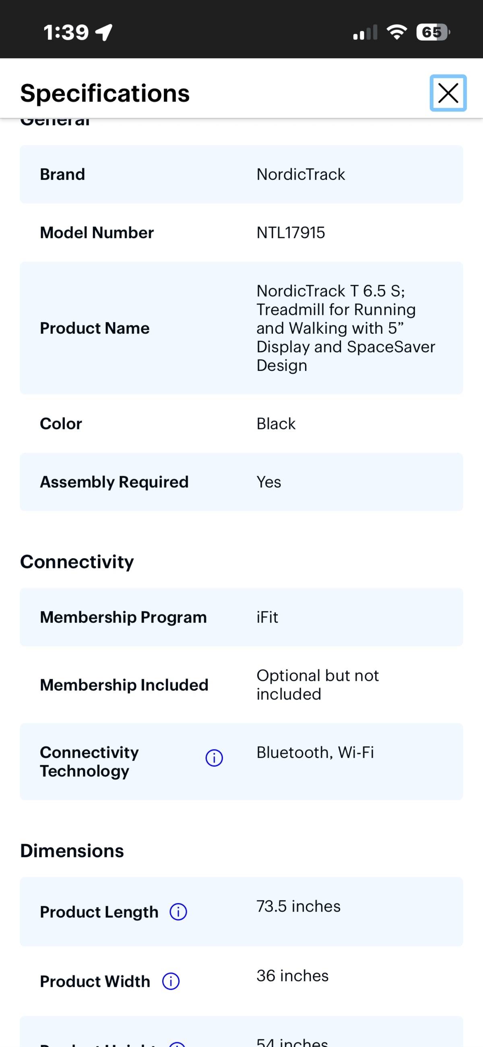This screenshot has width=483, height=1047.
Task: Tap info icon beside Product Length
Action: click(x=178, y=912)
